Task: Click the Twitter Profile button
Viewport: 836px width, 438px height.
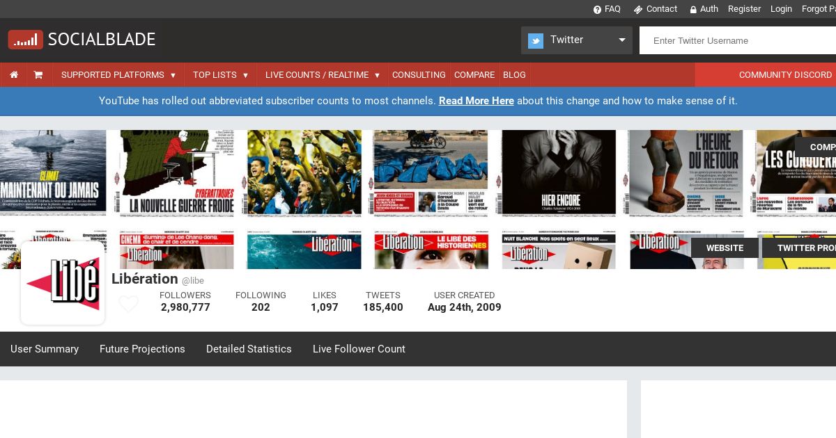Action: (799, 248)
